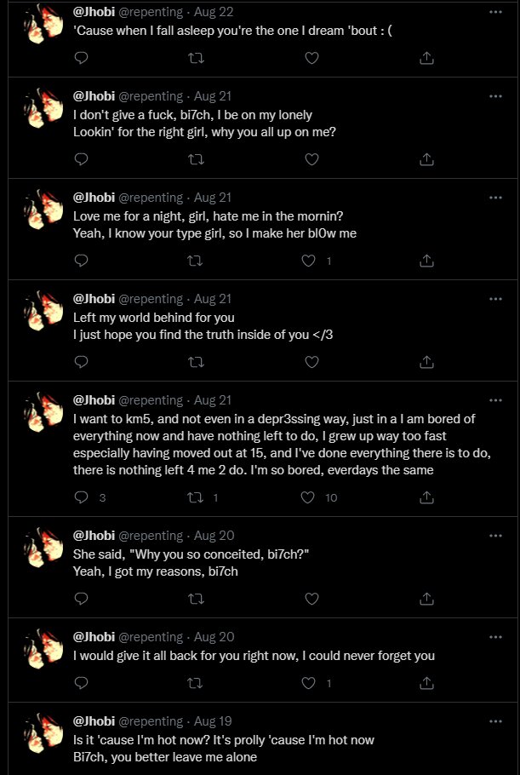520x775 pixels.
Task: Share the 'Left my world behind' tweet
Action: coord(427,362)
